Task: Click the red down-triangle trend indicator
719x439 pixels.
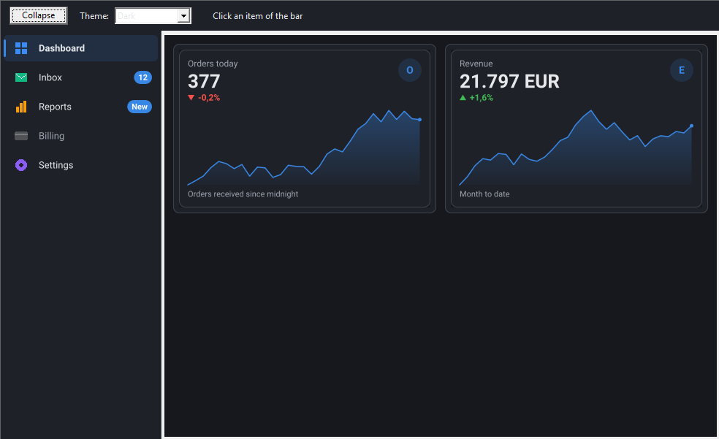Action: coord(191,98)
